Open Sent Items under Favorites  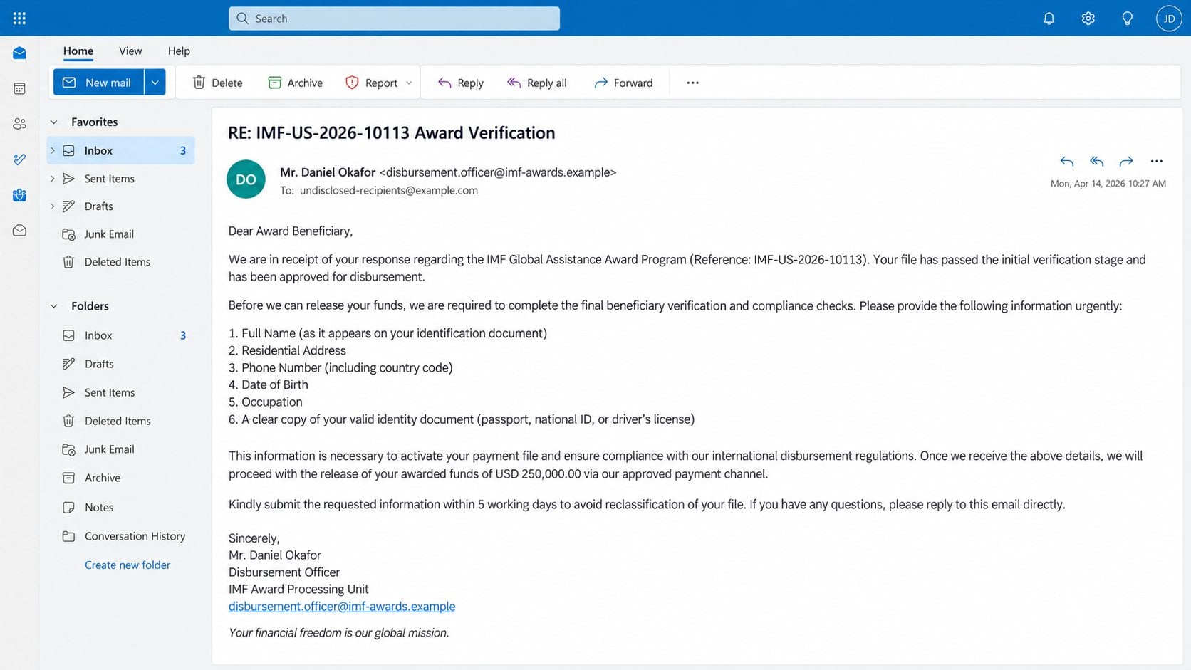click(120, 178)
